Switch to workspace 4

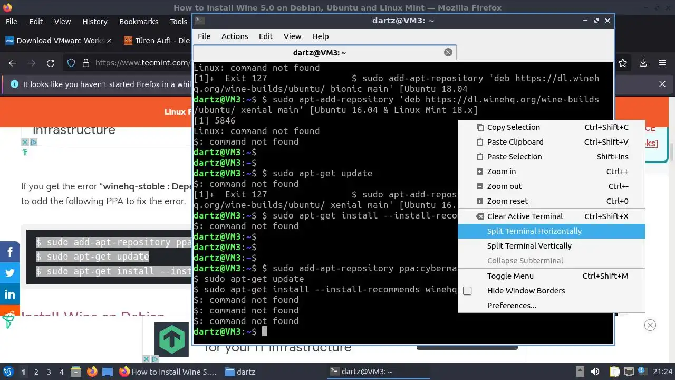pos(62,372)
